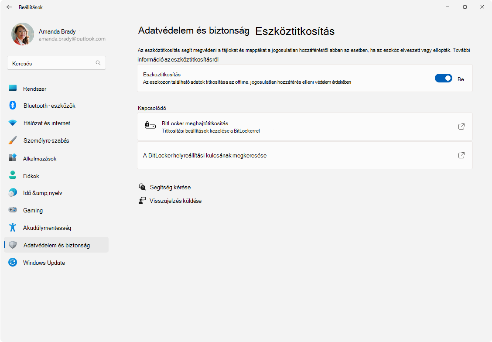
Task: Click the globe clock time icon
Action: [13, 192]
